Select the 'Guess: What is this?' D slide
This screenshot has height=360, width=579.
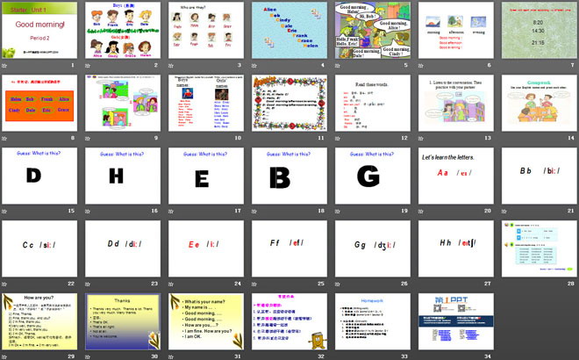click(x=39, y=176)
